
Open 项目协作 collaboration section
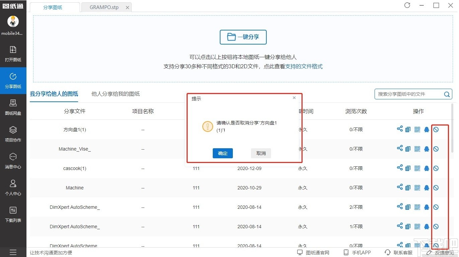tap(13, 134)
